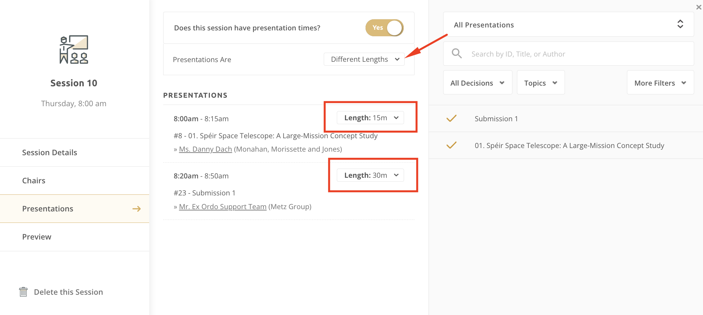Image resolution: width=703 pixels, height=315 pixels.
Task: Go to the Preview tab
Action: click(x=75, y=237)
